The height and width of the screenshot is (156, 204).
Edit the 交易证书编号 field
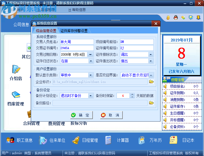[77, 48]
